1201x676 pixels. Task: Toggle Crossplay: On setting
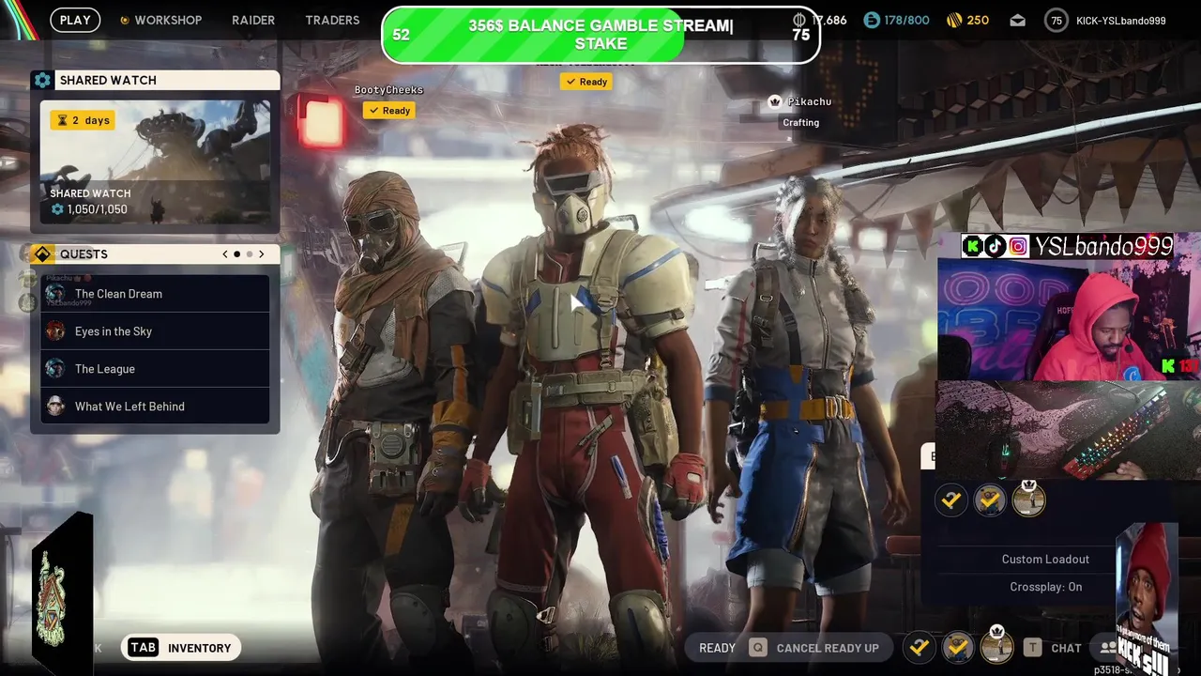pos(1045,587)
